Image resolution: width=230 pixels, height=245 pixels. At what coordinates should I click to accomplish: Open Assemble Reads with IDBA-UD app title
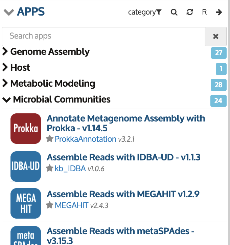(x=123, y=157)
